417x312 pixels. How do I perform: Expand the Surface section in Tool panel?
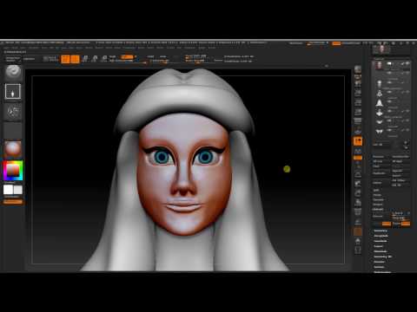(379, 267)
